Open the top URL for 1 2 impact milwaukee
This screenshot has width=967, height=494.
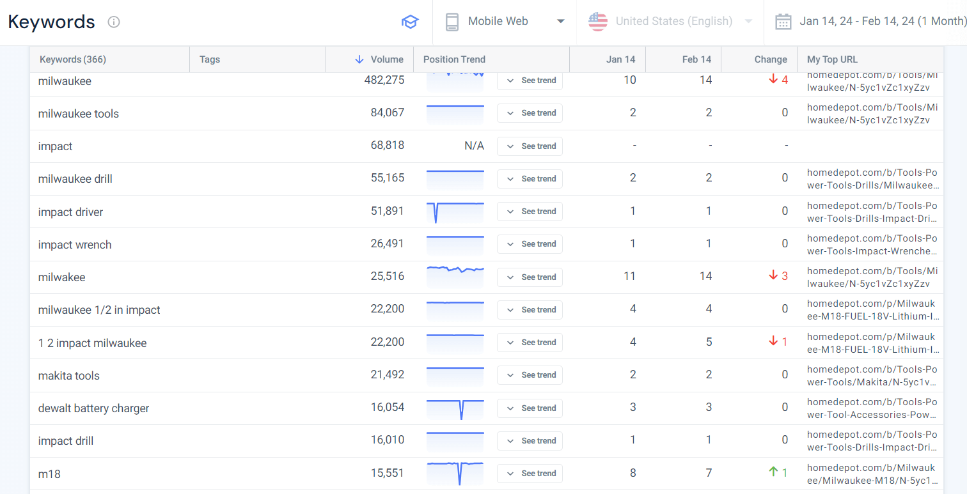872,343
